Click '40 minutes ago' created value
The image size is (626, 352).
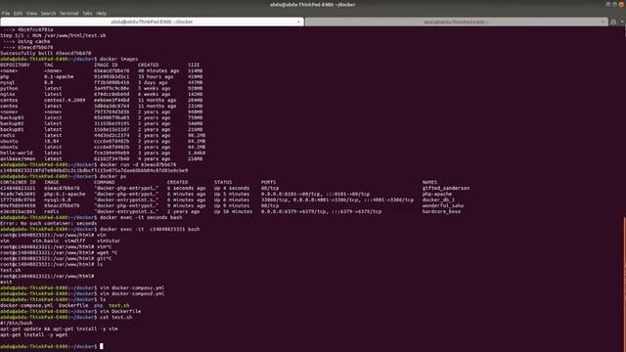(x=158, y=70)
